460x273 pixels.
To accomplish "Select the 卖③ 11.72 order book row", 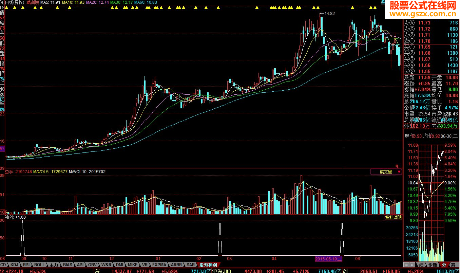I will pyautogui.click(x=431, y=29).
